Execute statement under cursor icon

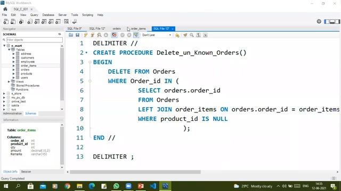click(92, 35)
